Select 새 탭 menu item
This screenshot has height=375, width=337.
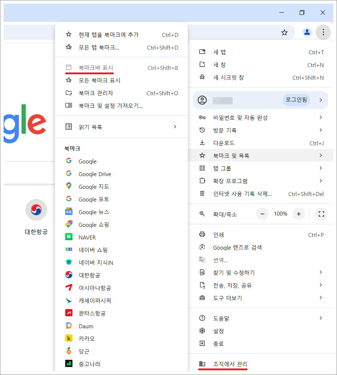click(261, 52)
